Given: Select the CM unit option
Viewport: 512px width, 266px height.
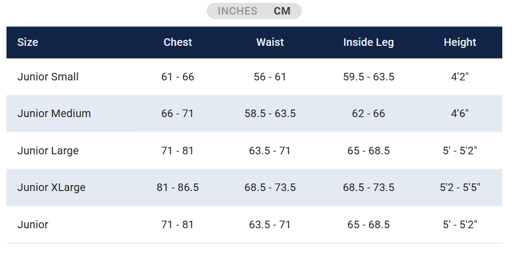Looking at the screenshot, I should coord(282,11).
